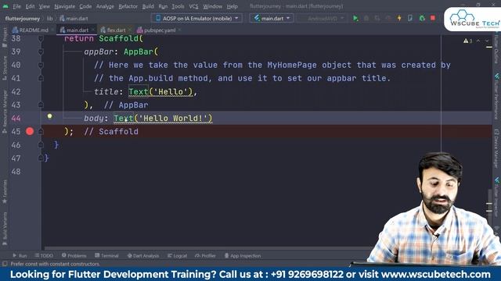This screenshot has width=501, height=281.
Task: Open the File menu
Action: pos(16,6)
